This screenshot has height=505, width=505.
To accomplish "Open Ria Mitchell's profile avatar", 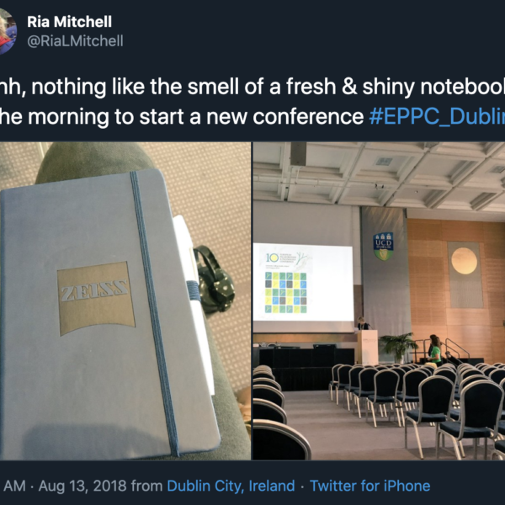I will tap(7, 31).
